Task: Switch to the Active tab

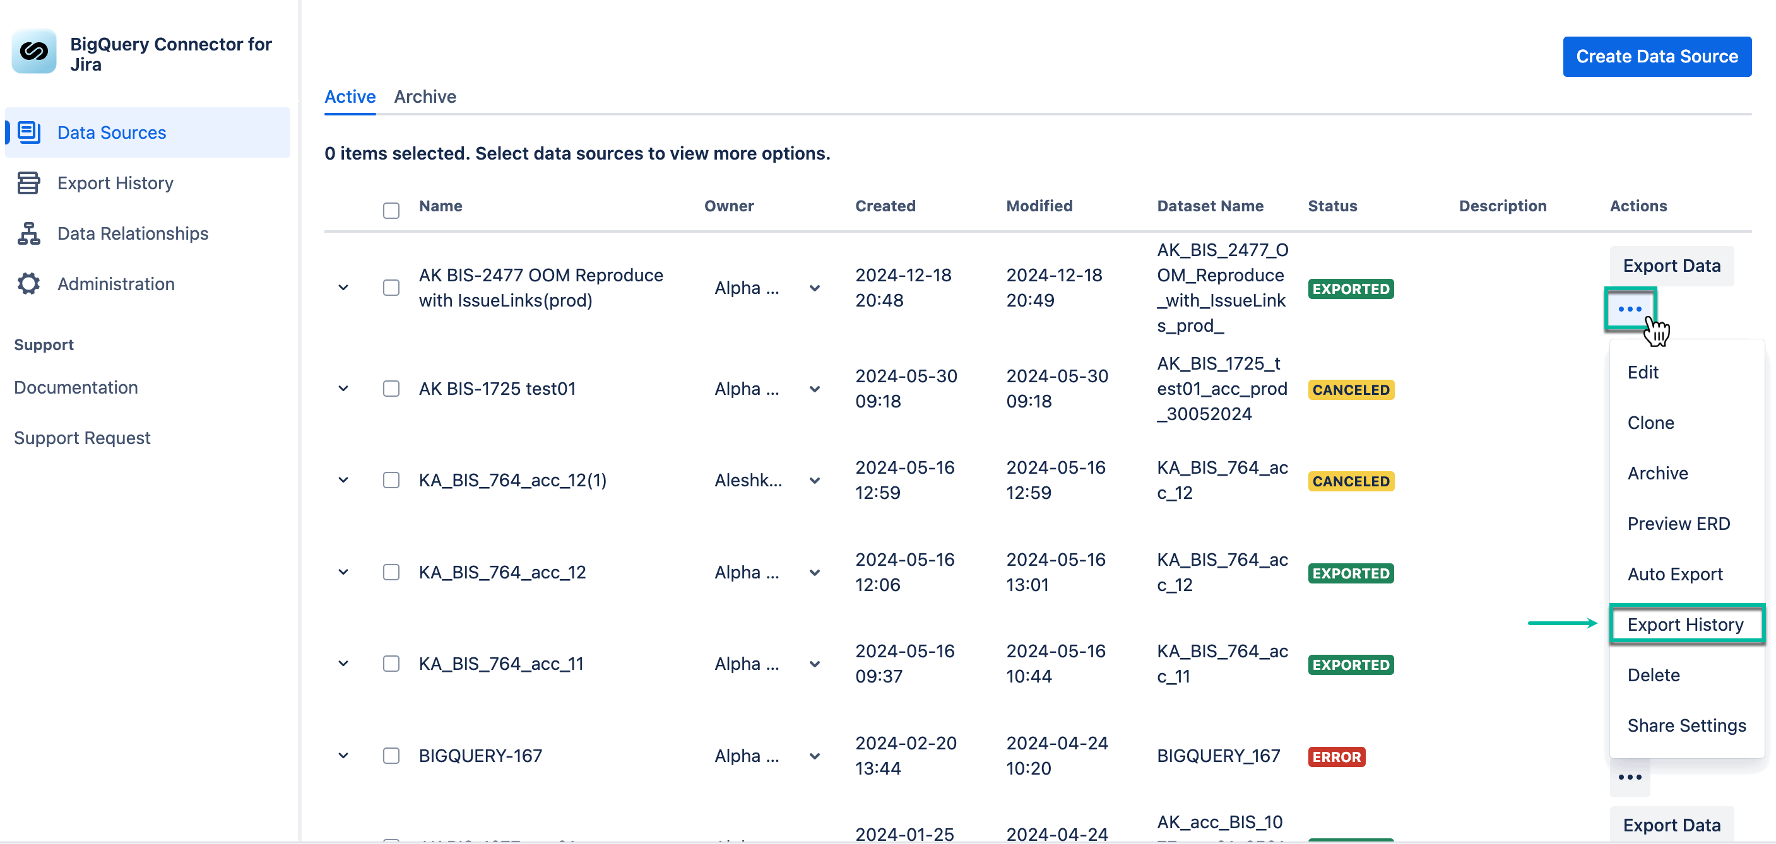Action: coord(350,97)
